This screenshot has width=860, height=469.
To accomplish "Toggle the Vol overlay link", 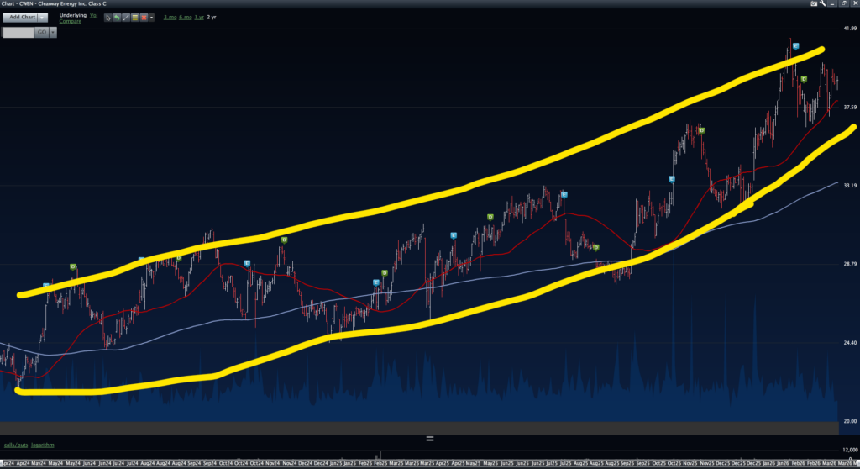I will click(x=92, y=14).
